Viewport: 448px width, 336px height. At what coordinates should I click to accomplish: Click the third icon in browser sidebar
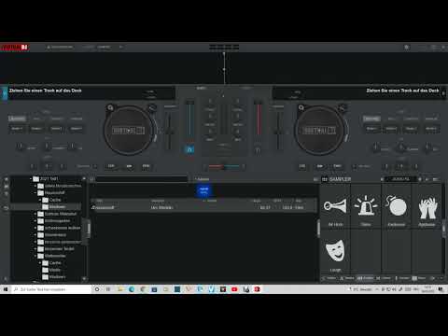click(6, 193)
